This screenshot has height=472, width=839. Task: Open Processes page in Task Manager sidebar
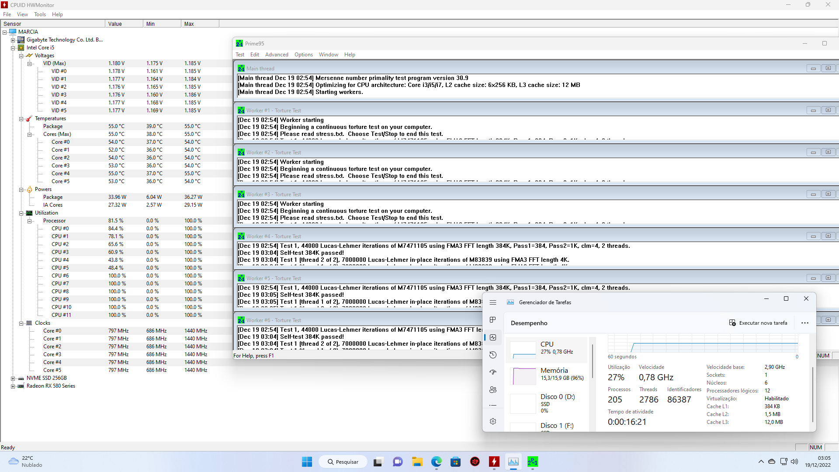click(493, 320)
